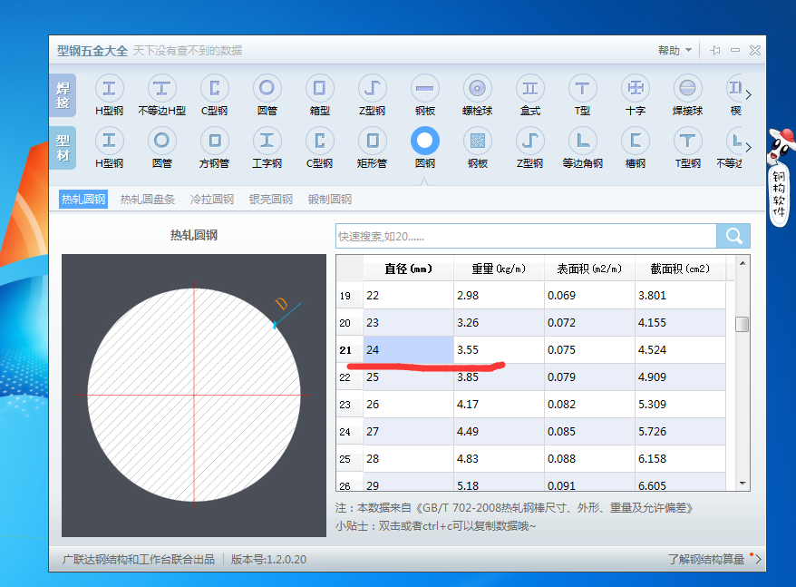Select diameter cell 22 in row 19
The width and height of the screenshot is (796, 587).
[408, 295]
